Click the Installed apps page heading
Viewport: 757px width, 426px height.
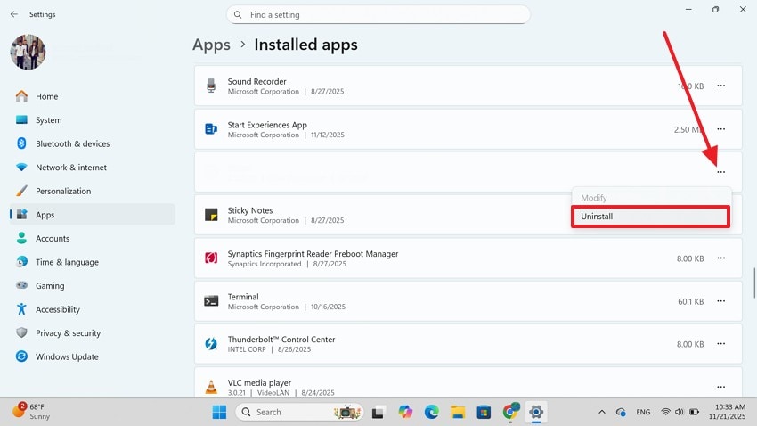(x=305, y=45)
